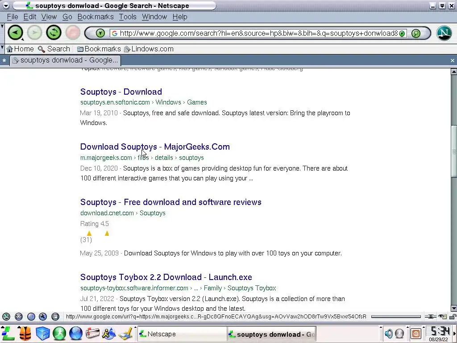This screenshot has width=457, height=343.
Task: Click the speaker volume icon in the system tray
Action: point(389,333)
